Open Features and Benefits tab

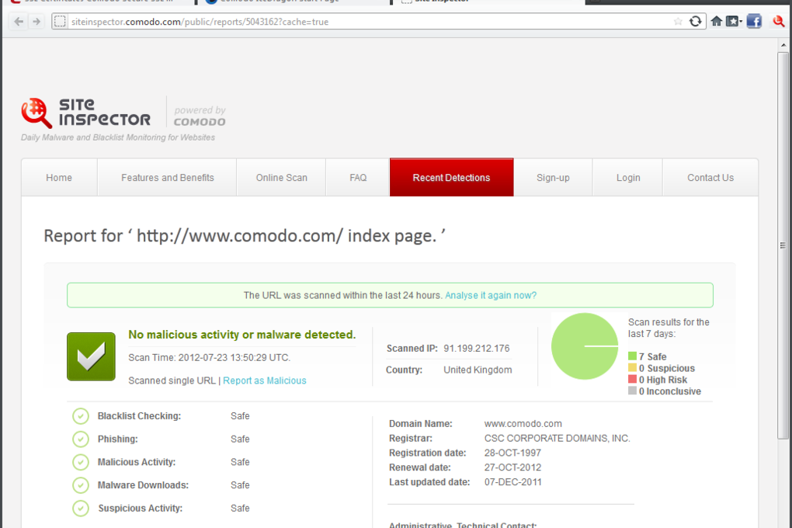(167, 177)
